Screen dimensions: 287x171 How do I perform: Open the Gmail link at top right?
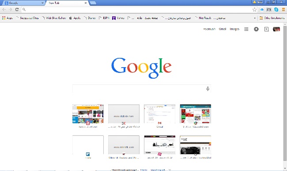tap(223, 29)
